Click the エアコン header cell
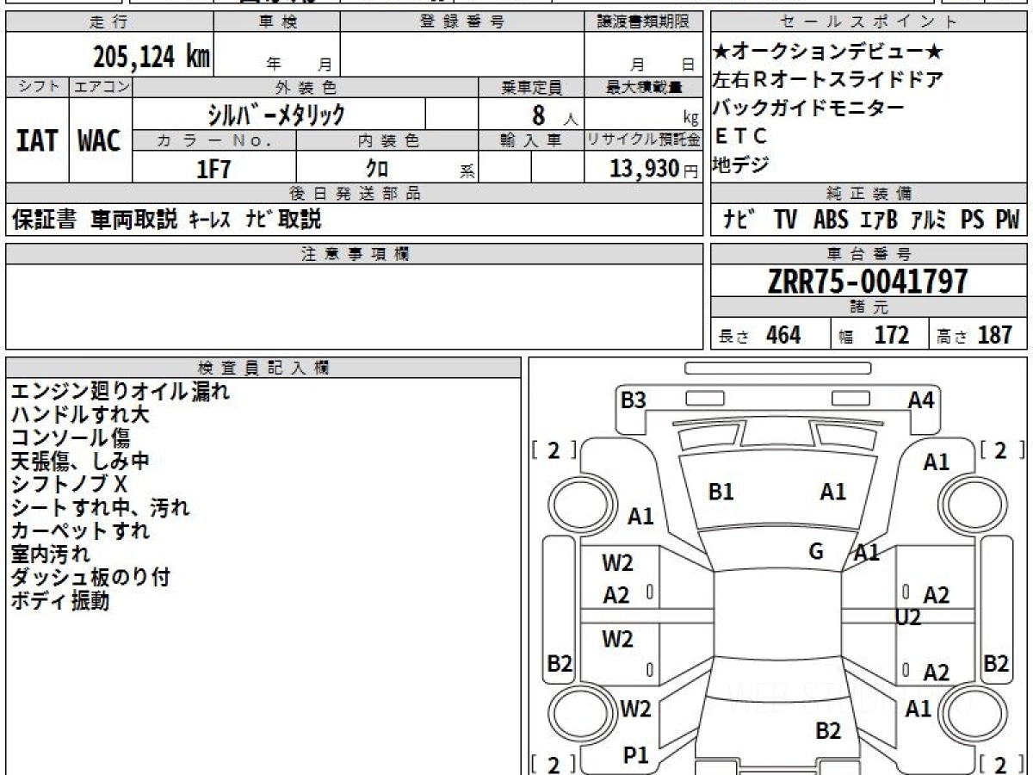This screenshot has width=1033, height=775. point(101,87)
